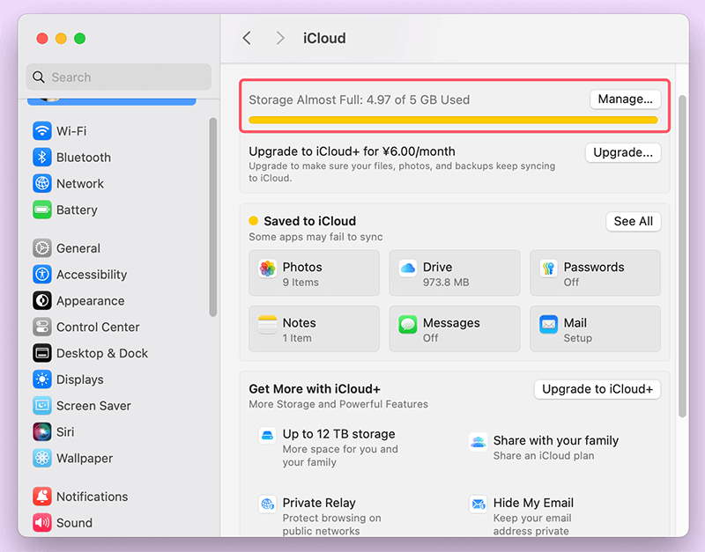Click the forward navigation chevron

click(279, 38)
